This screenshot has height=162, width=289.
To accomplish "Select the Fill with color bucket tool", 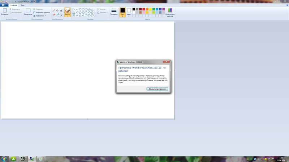I will pyautogui.click(x=57, y=10).
